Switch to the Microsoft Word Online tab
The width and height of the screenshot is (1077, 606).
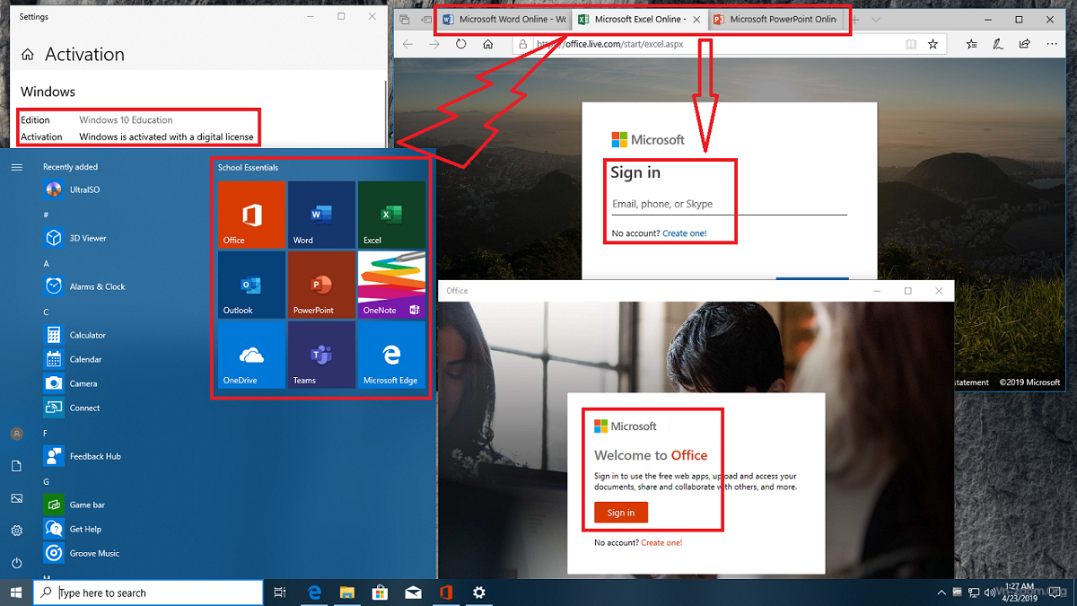point(504,19)
